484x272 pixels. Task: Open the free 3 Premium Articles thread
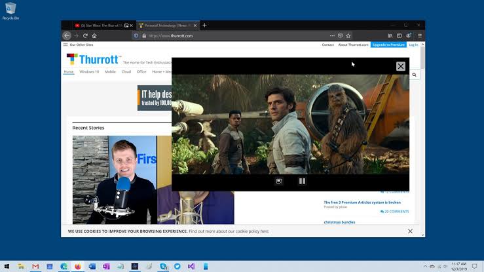tap(362, 203)
